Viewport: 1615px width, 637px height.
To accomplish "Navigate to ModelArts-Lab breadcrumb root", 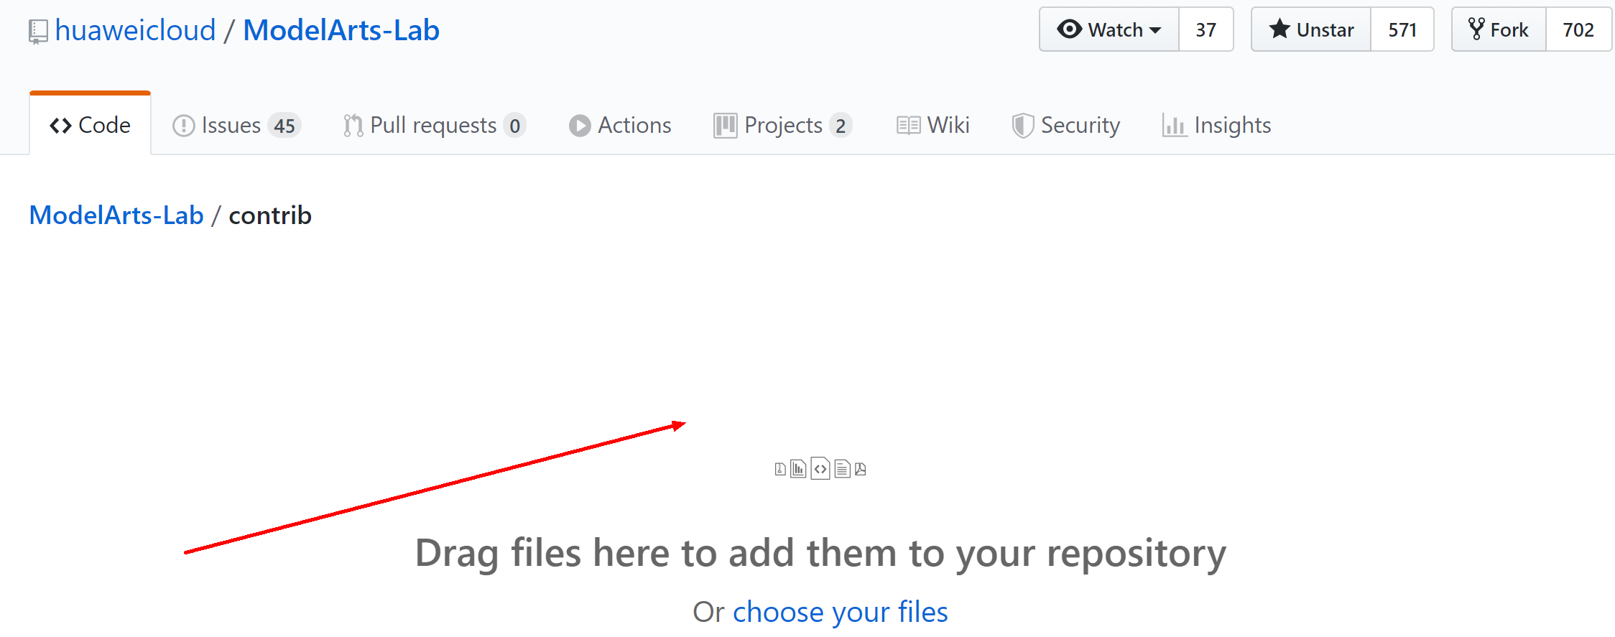I will (x=116, y=215).
